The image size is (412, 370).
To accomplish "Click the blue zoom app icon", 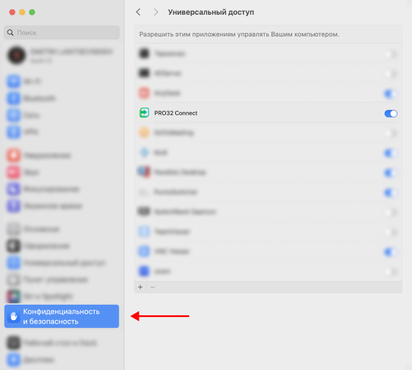I will click(x=144, y=271).
